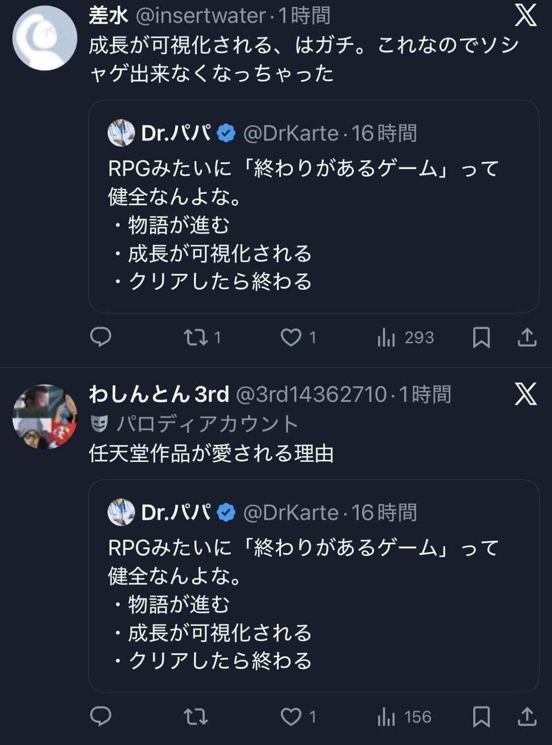Screen dimensions: 552x745
Task: Like the post by わしんとん 3rd
Action: (x=292, y=717)
